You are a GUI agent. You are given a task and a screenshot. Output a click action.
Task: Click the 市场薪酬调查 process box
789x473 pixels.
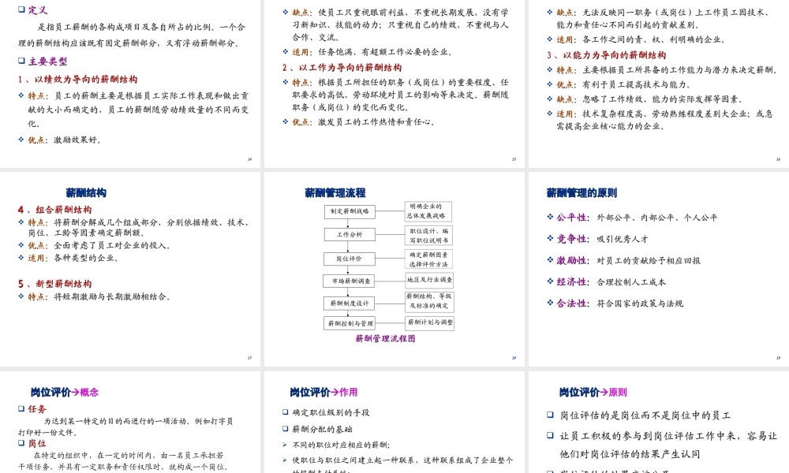click(349, 281)
